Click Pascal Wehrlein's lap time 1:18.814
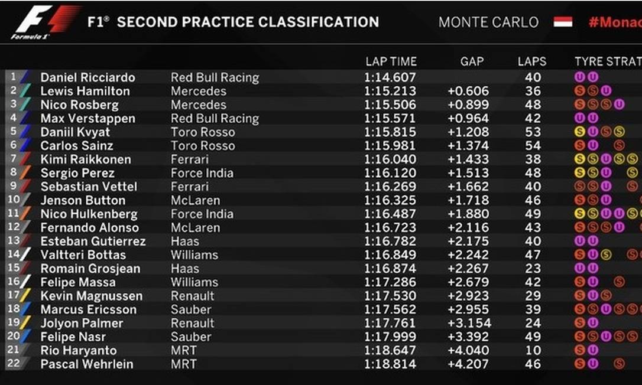Viewport: 642px width, 385px height. [390, 364]
